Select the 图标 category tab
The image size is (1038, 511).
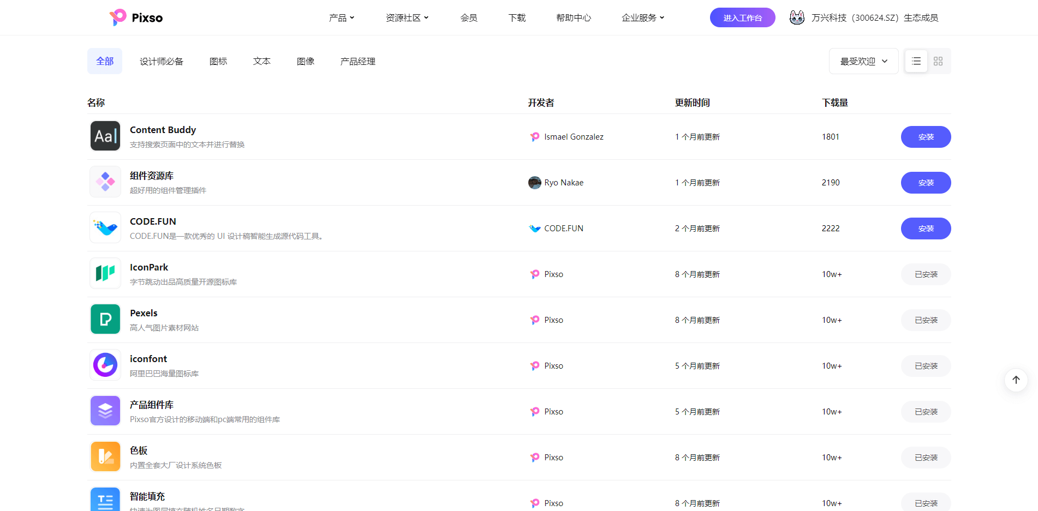point(218,61)
